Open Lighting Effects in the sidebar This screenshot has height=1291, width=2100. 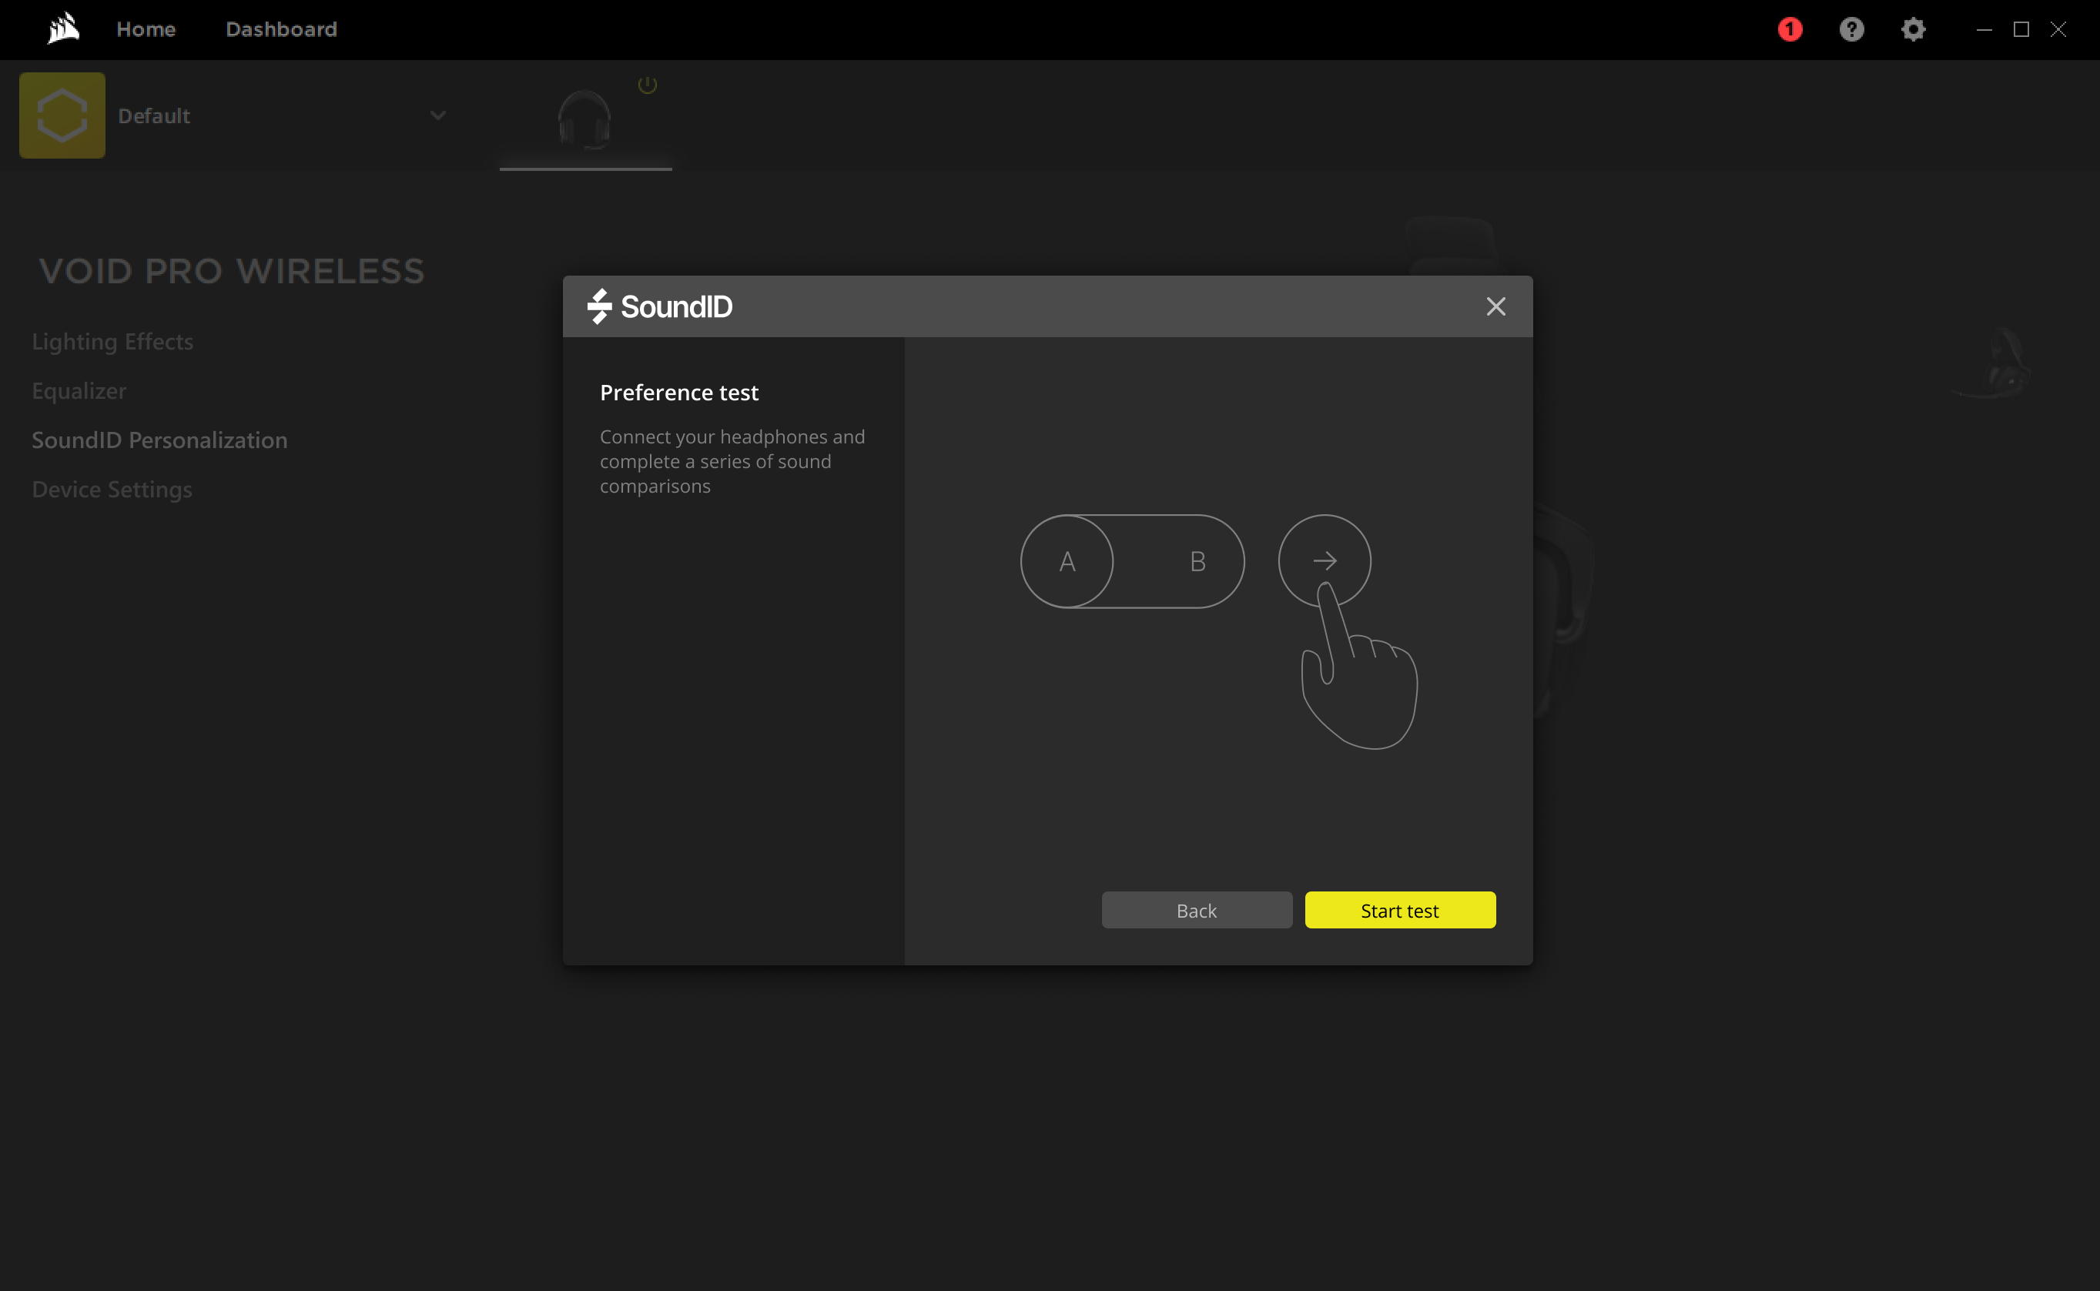(112, 342)
